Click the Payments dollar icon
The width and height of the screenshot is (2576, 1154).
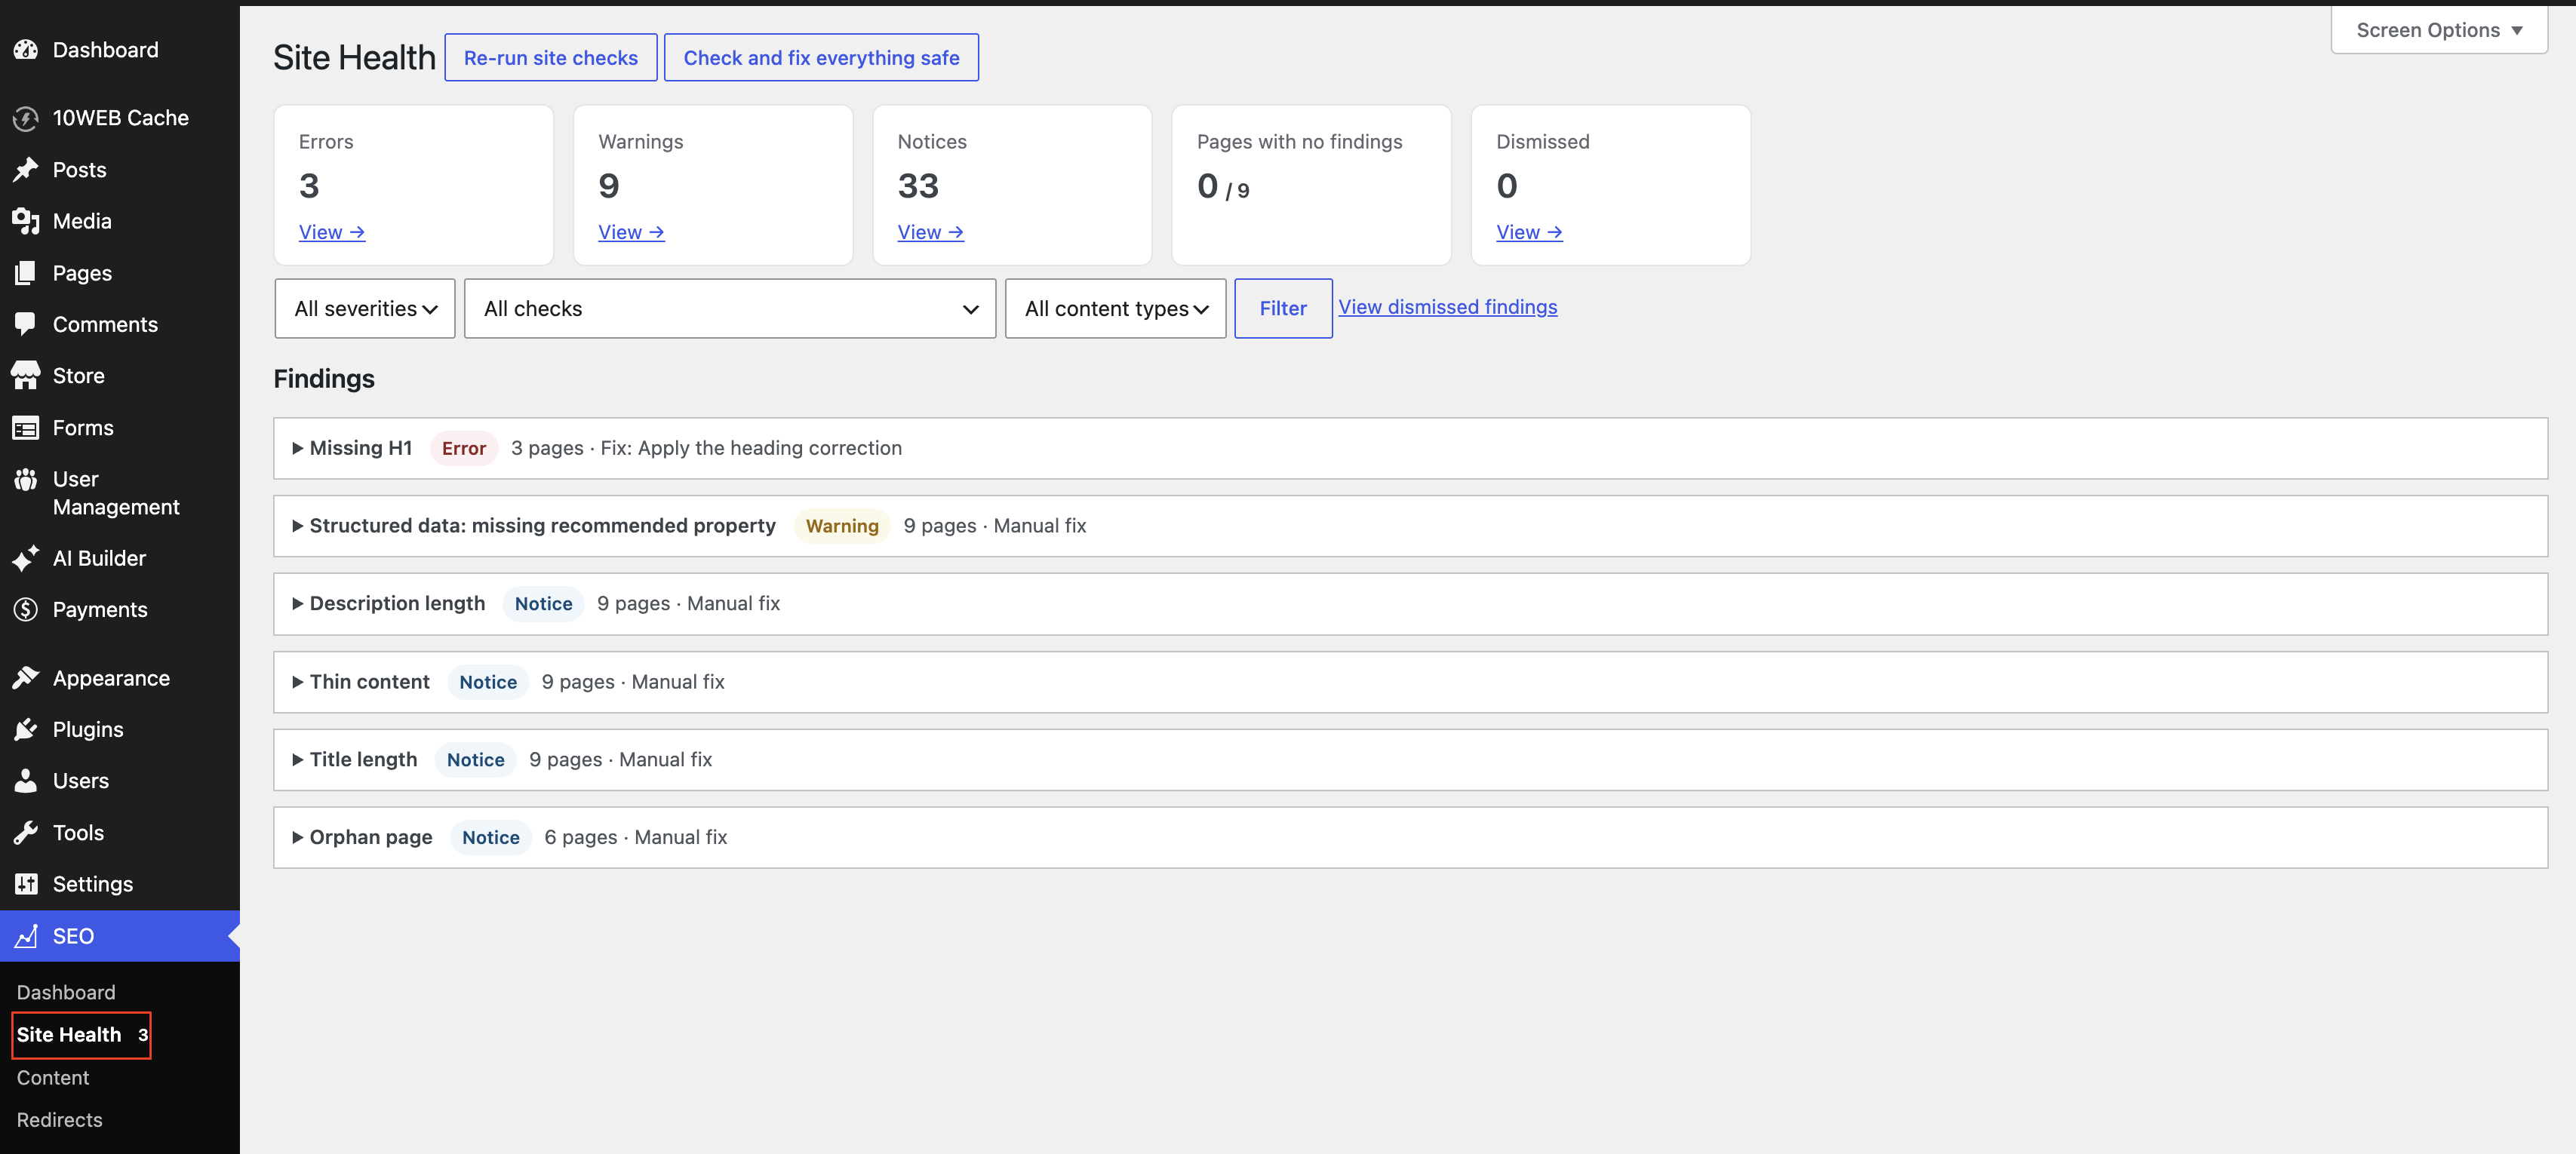26,610
